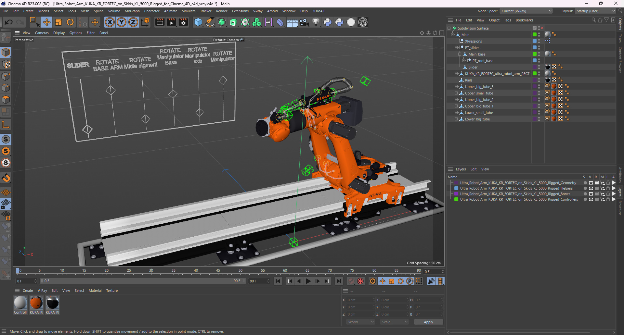Open the Bookmarks menu in Object Manager
Image resolution: width=624 pixels, height=335 pixels.
(524, 20)
